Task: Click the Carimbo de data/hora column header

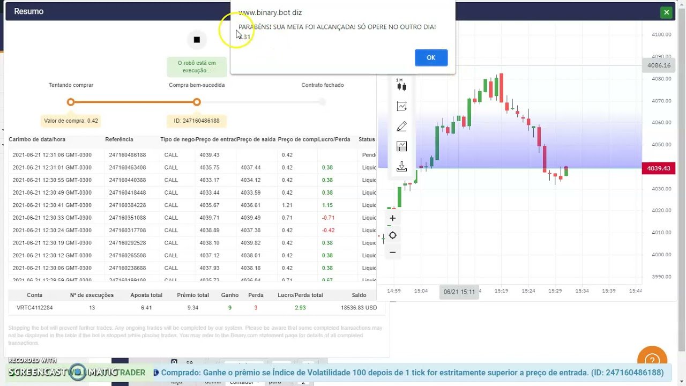Action: click(38, 139)
